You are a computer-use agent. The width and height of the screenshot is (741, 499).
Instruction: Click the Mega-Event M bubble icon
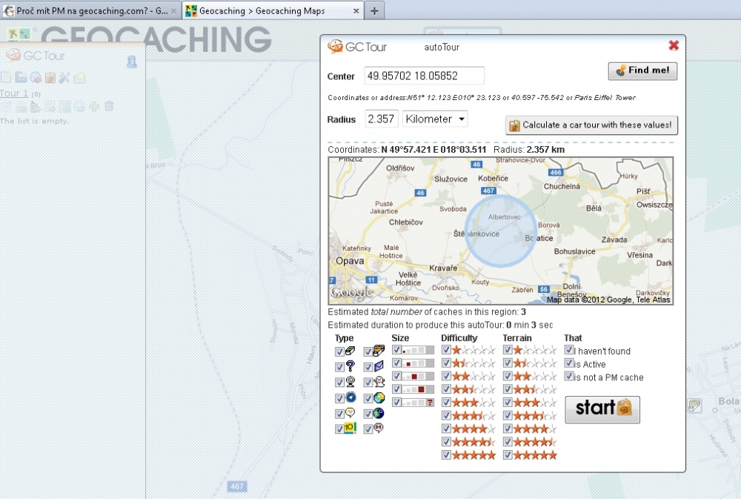tap(379, 428)
